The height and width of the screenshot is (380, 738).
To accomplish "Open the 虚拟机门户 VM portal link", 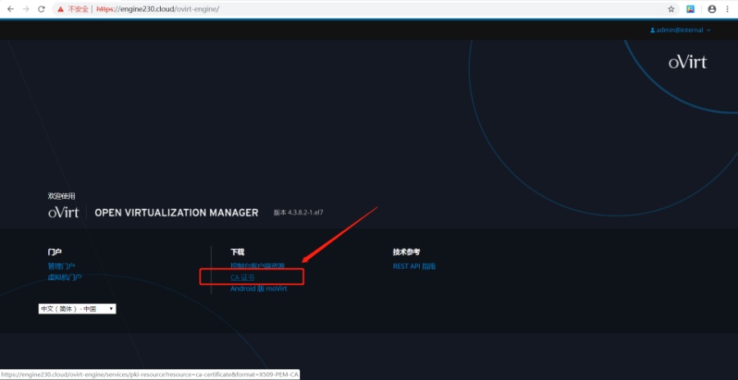I will point(65,278).
